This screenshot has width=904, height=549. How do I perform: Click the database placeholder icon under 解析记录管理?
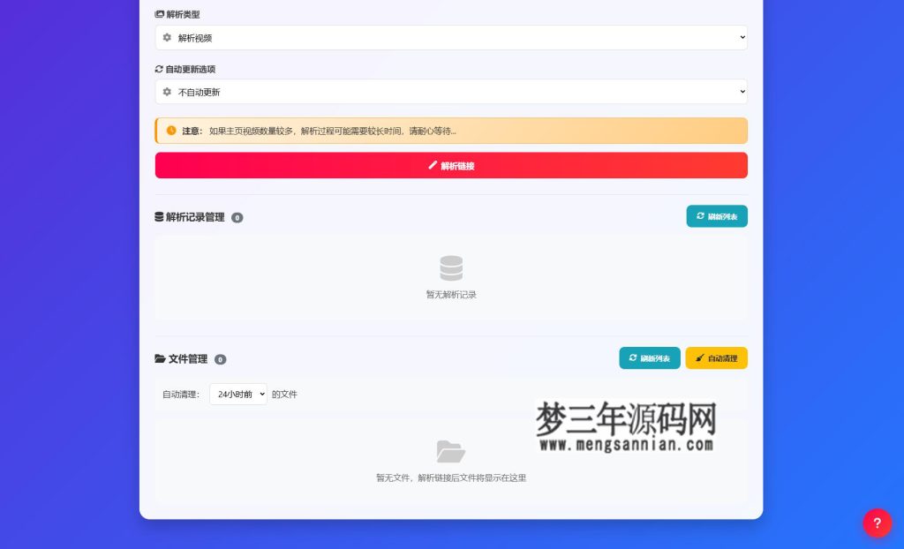pyautogui.click(x=451, y=267)
